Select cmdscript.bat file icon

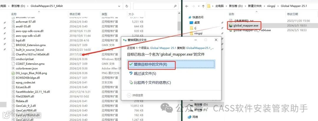13,59
